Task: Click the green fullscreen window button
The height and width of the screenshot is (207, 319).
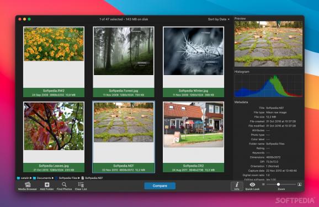Action: tap(29, 19)
